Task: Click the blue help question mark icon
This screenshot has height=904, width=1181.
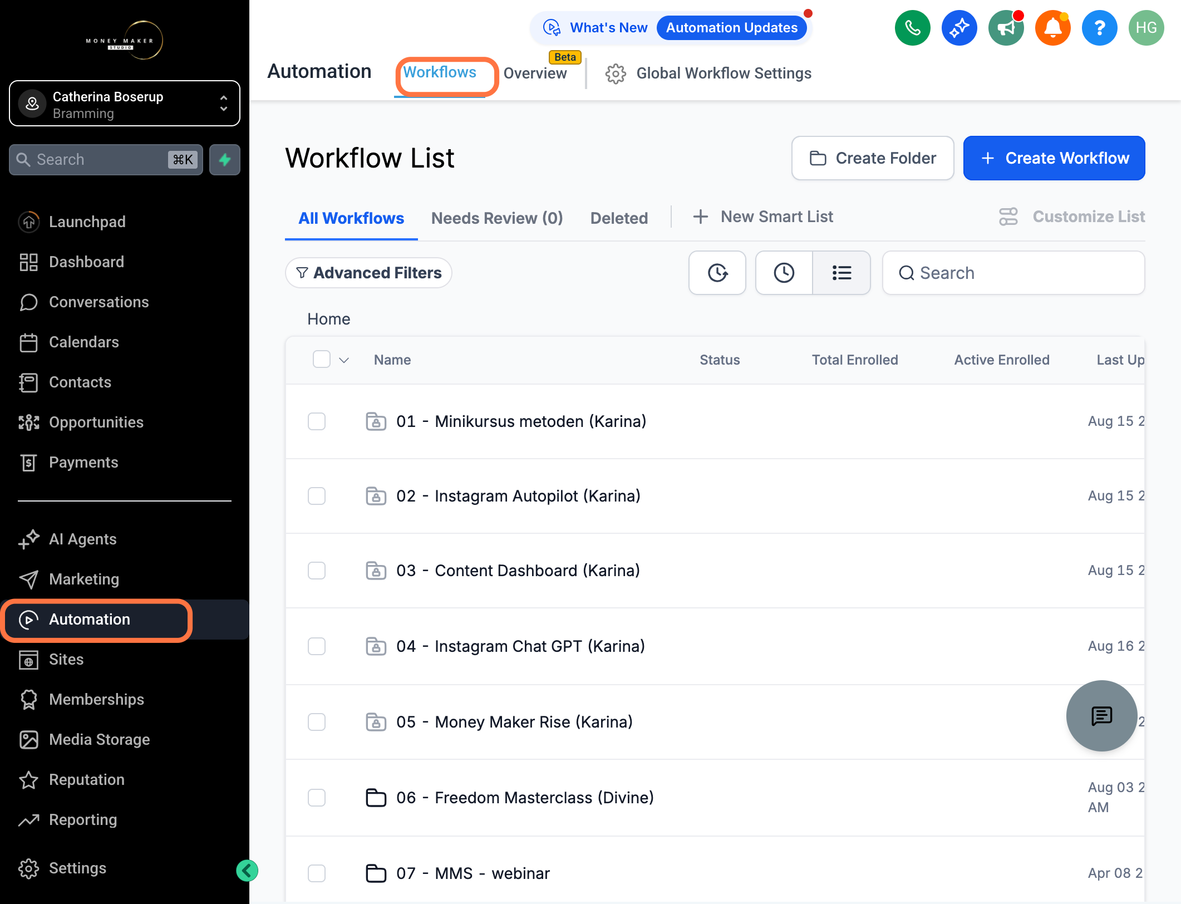Action: 1099,28
